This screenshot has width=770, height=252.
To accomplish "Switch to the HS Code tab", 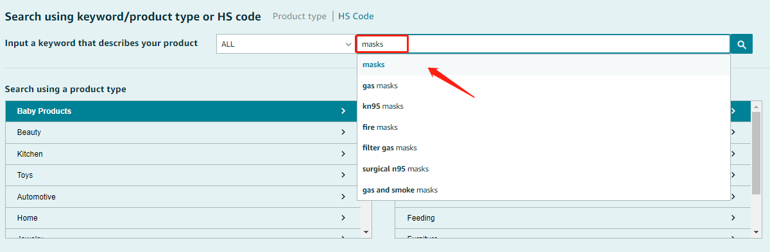I will [x=356, y=17].
